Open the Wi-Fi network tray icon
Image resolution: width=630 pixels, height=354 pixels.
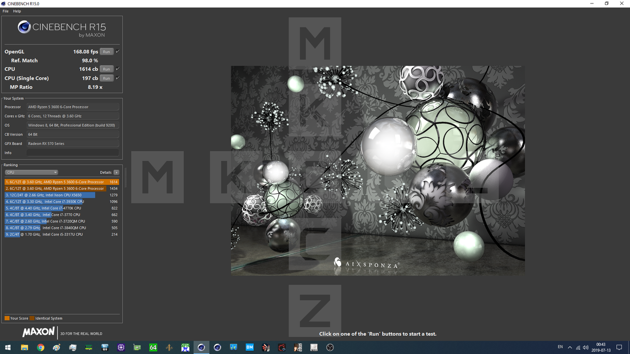pyautogui.click(x=578, y=347)
